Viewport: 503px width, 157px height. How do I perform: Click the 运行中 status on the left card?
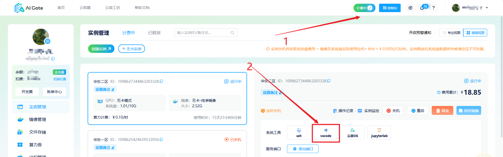(233, 82)
